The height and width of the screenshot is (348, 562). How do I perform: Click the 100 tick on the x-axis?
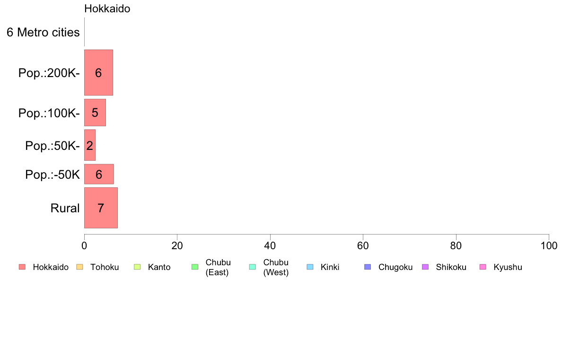(549, 245)
